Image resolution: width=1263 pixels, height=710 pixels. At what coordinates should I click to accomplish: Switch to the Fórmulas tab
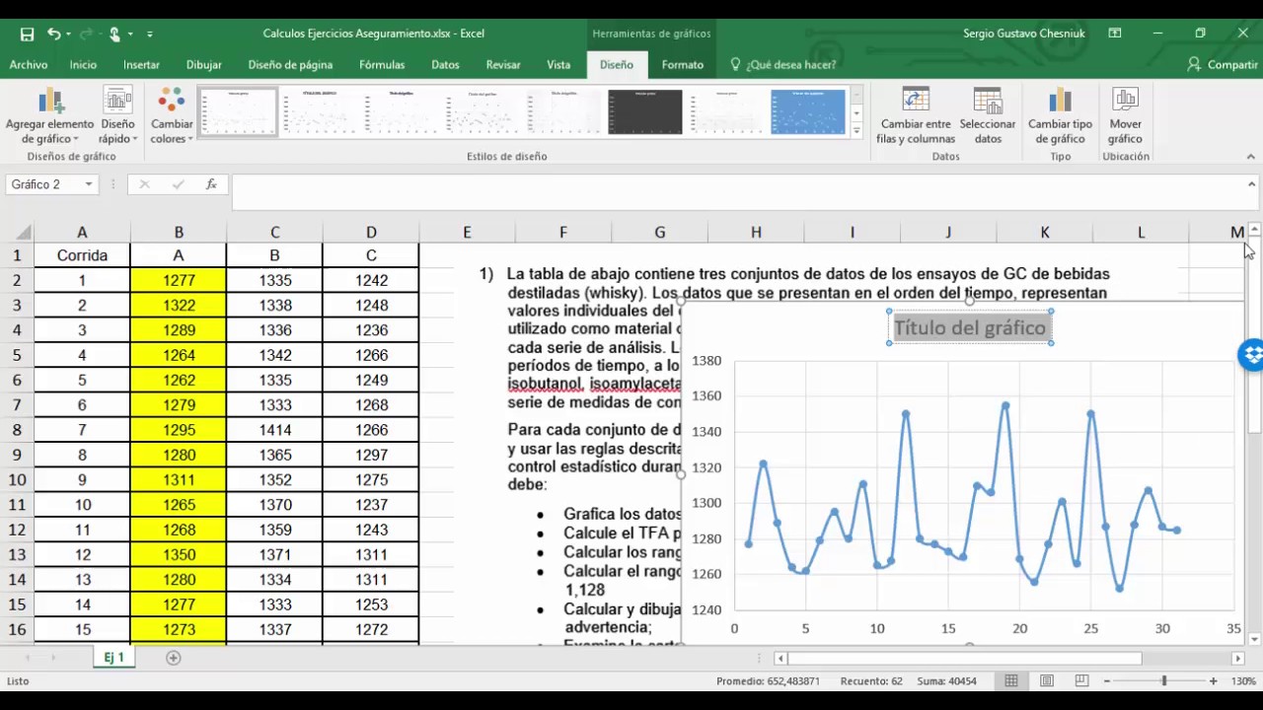382,64
